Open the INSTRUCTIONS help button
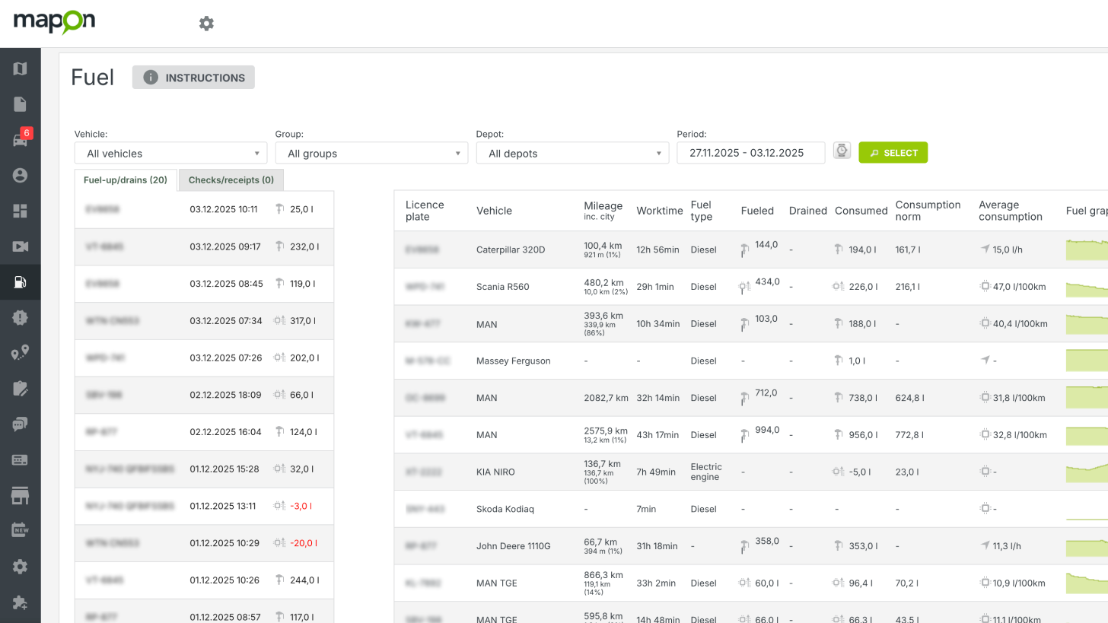This screenshot has width=1108, height=623. pos(193,77)
